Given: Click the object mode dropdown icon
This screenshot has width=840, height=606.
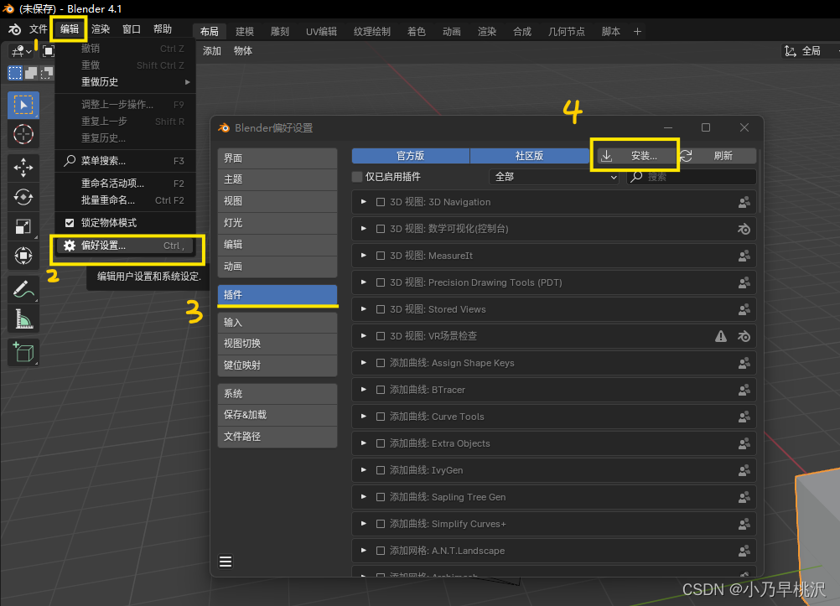Looking at the screenshot, I should click(49, 51).
